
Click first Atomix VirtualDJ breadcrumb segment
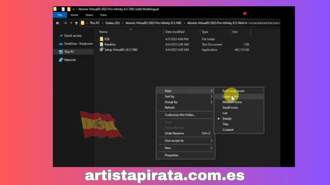[154, 23]
